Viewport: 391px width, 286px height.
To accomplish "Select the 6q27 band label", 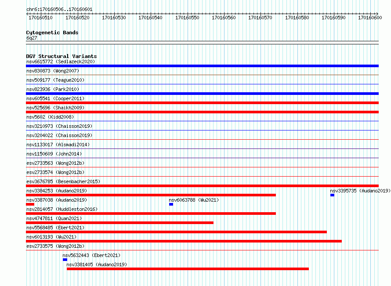I will coord(32,38).
